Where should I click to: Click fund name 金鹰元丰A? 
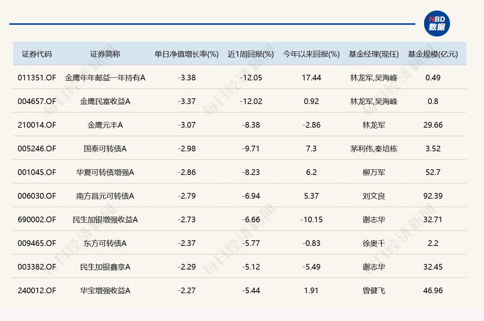click(105, 125)
